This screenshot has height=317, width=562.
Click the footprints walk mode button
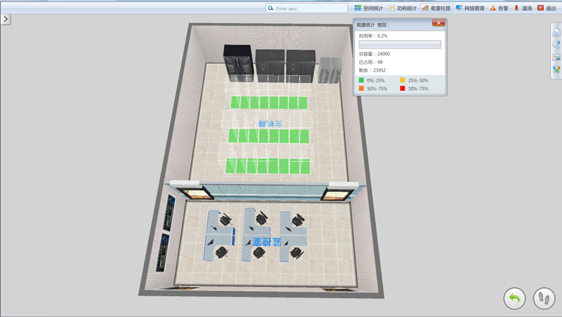click(x=544, y=298)
